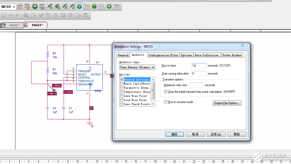Open the Analysis type dropdown
Viewport: 291px width, 164px height.
[137, 67]
